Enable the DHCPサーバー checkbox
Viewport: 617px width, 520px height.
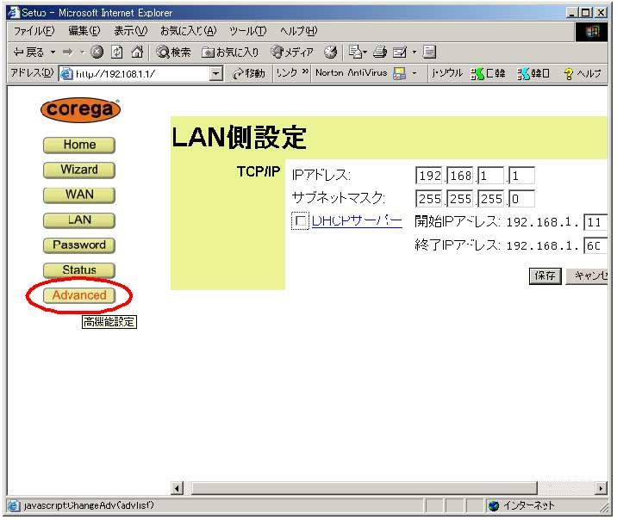[300, 222]
